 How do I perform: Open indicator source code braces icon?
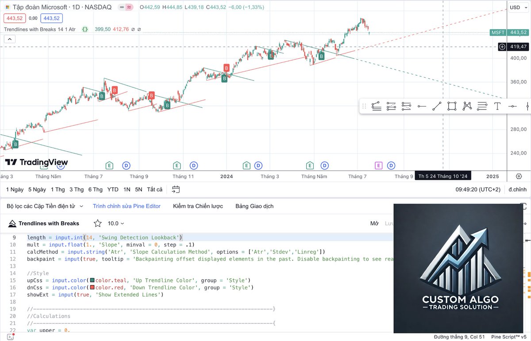(x=85, y=29)
